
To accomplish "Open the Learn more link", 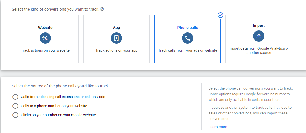I will [x=218, y=127].
